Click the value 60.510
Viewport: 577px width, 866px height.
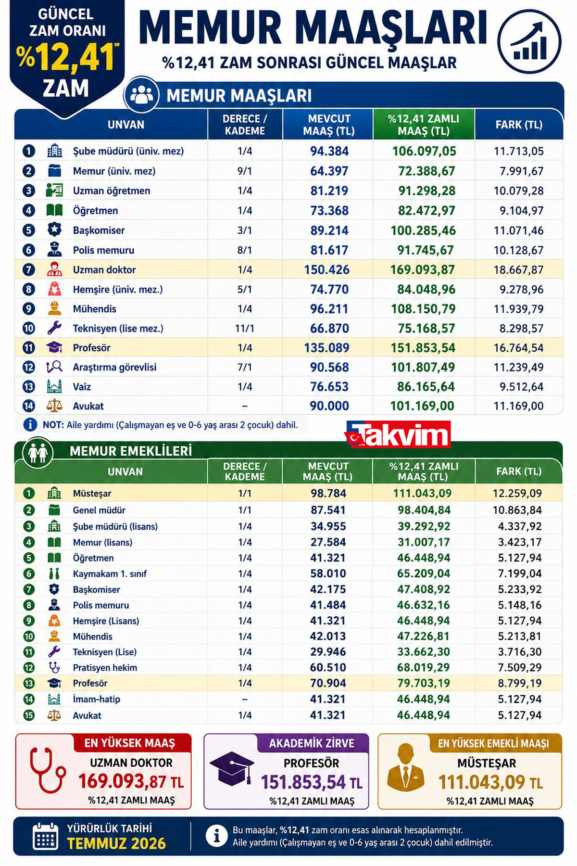328,667
